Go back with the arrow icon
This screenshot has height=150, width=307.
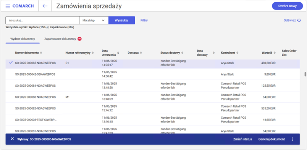pos(45,6)
